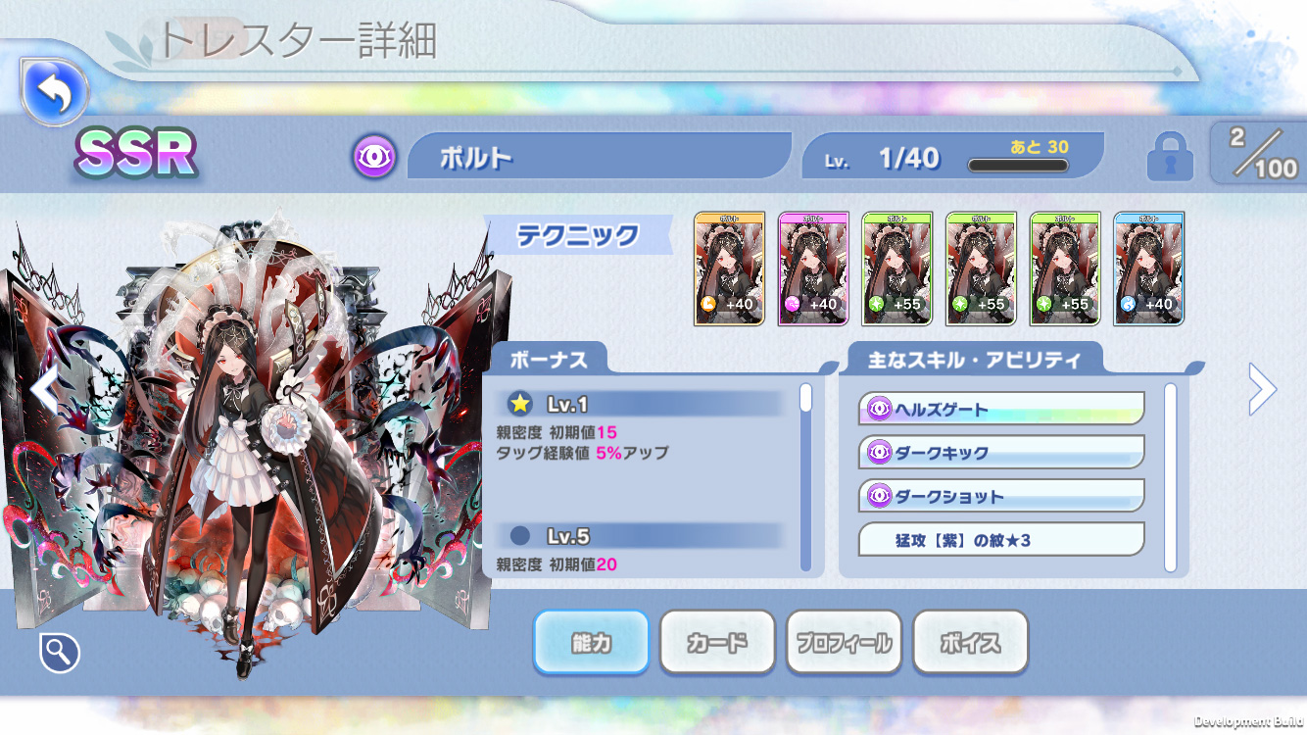This screenshot has height=735, width=1307.
Task: Go back using the blue return arrow
Action: click(x=55, y=92)
